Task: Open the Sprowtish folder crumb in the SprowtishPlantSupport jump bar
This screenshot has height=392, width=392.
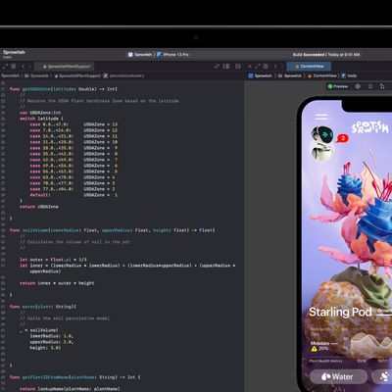Action: tap(36, 75)
